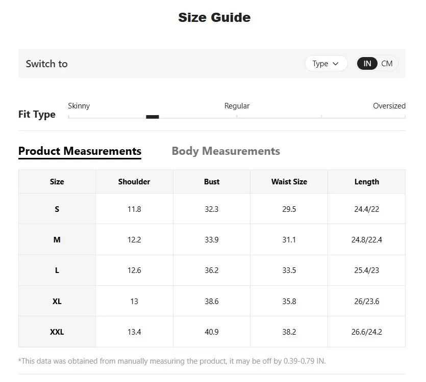The image size is (426, 382).
Task: Click the Bust column header
Action: pyautogui.click(x=212, y=182)
